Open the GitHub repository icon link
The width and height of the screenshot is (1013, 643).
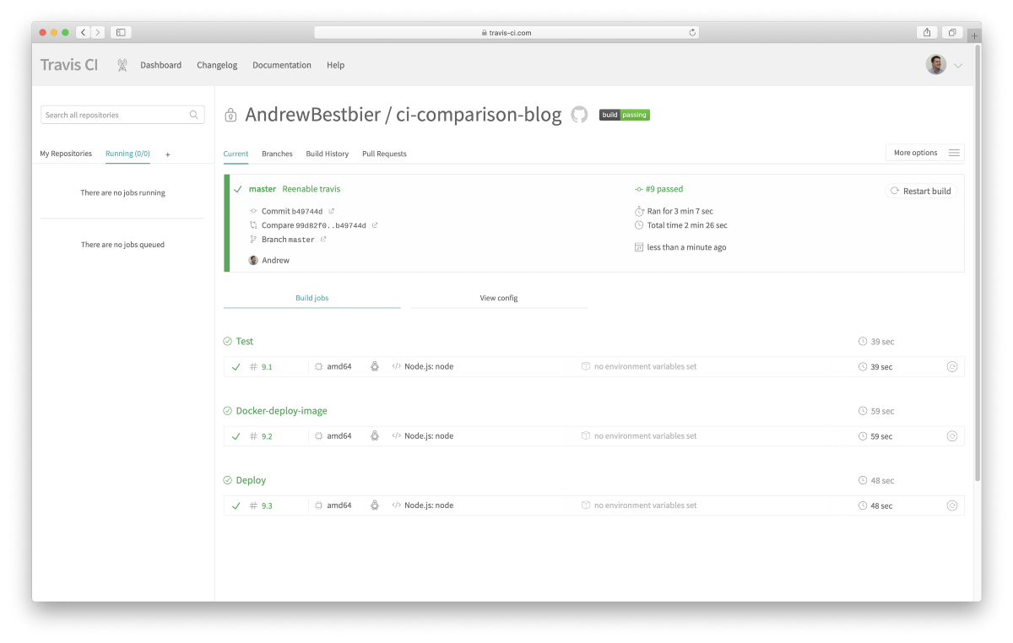(579, 115)
